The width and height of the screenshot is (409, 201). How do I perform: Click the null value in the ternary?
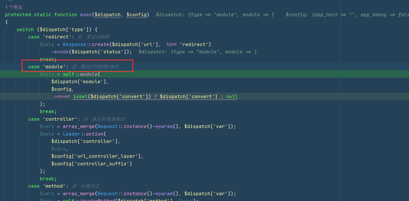232,97
